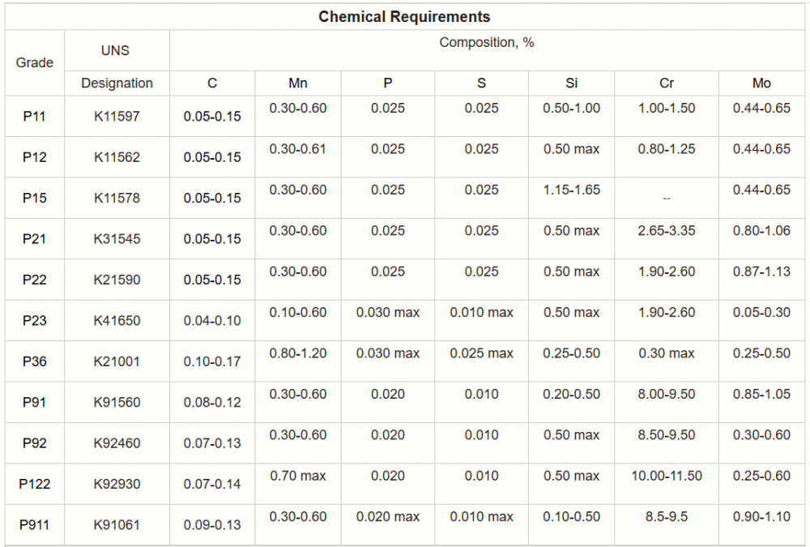Viewport: 810px width, 547px height.
Task: Click the Chemical Requirements table title
Action: [404, 16]
